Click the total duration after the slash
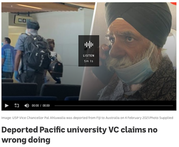Image resolution: width=179 pixels, height=147 pixels. pos(46,106)
